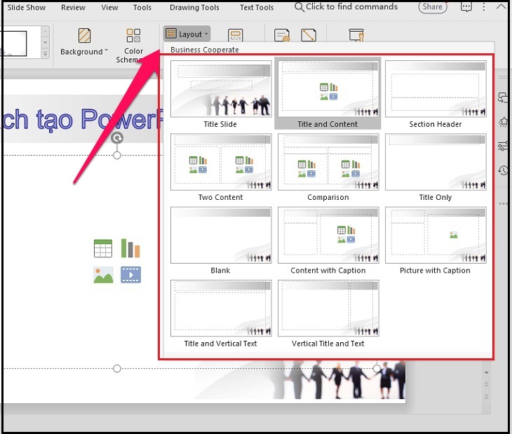
Task: Click the find commands search box
Action: pyautogui.click(x=346, y=7)
